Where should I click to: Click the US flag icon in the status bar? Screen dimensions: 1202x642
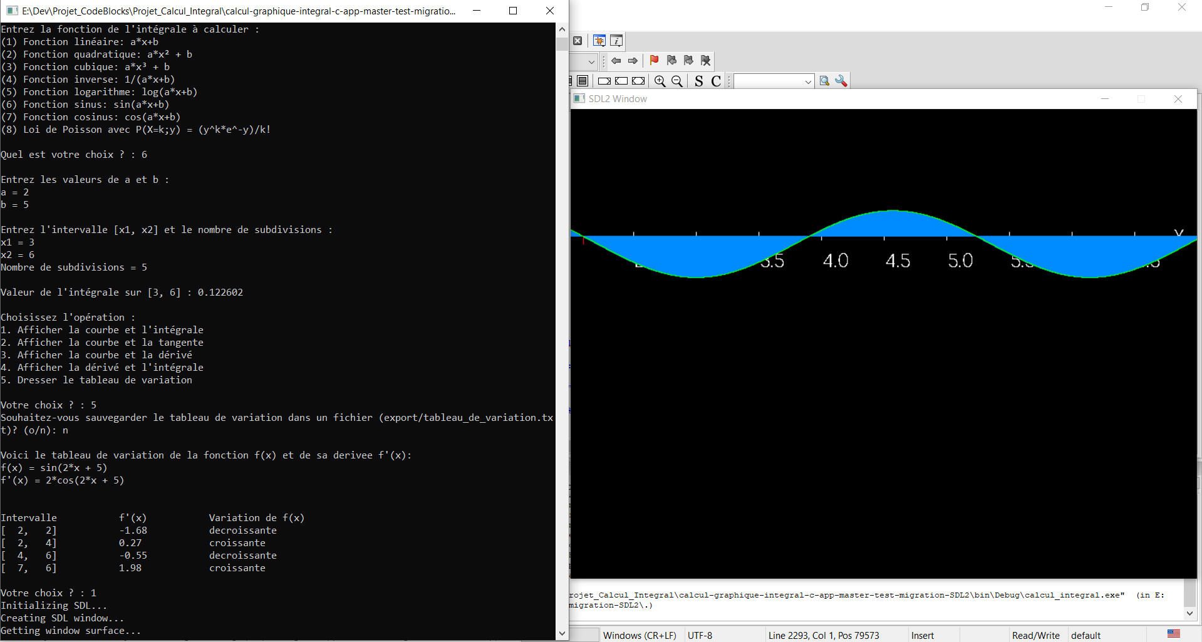[x=1174, y=634]
